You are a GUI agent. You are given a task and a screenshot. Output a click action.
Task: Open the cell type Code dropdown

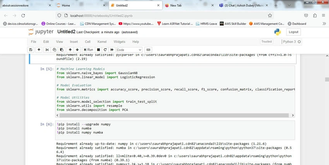point(129,50)
